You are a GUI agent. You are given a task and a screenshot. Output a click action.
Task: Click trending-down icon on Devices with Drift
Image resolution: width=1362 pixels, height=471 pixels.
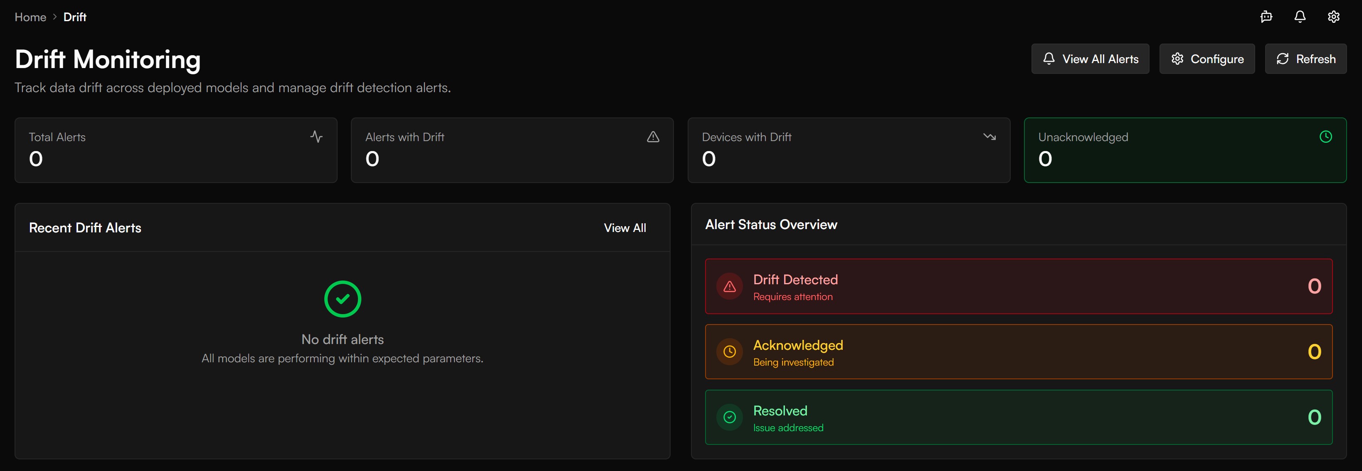click(x=989, y=137)
